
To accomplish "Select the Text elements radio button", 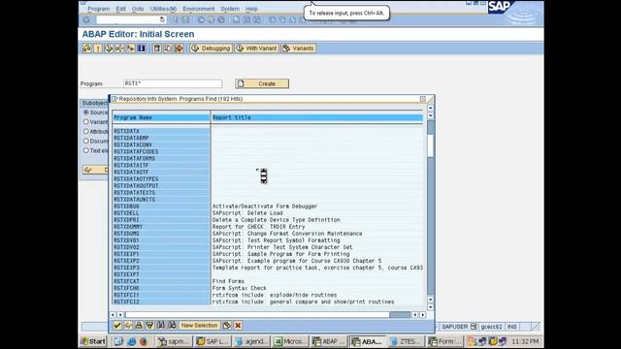I will 86,150.
